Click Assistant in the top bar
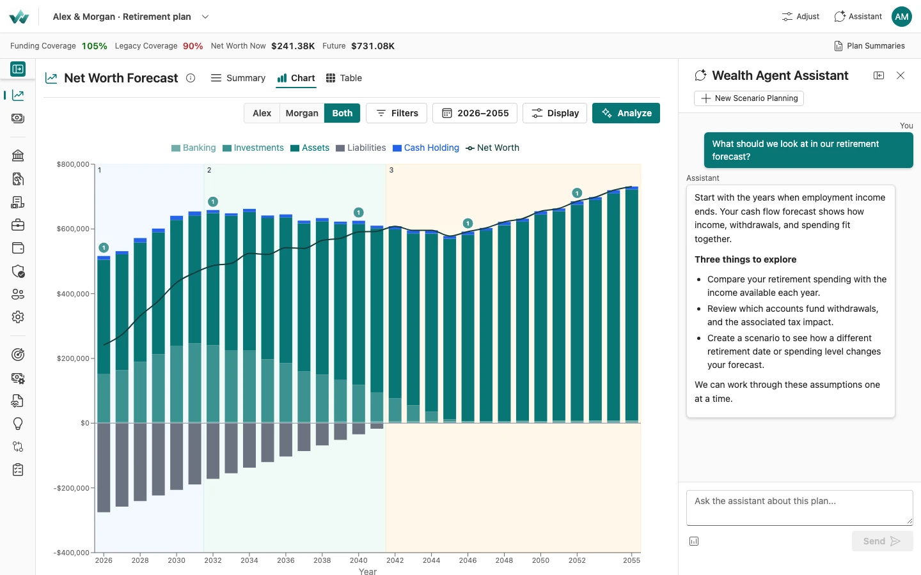This screenshot has height=575, width=921. (858, 17)
